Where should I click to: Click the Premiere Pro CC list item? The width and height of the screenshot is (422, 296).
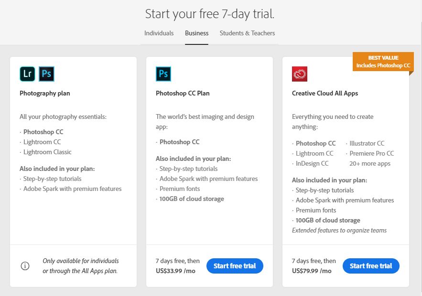coord(371,154)
